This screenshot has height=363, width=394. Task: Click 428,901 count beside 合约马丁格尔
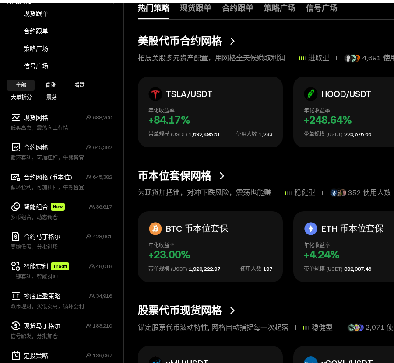click(x=102, y=237)
